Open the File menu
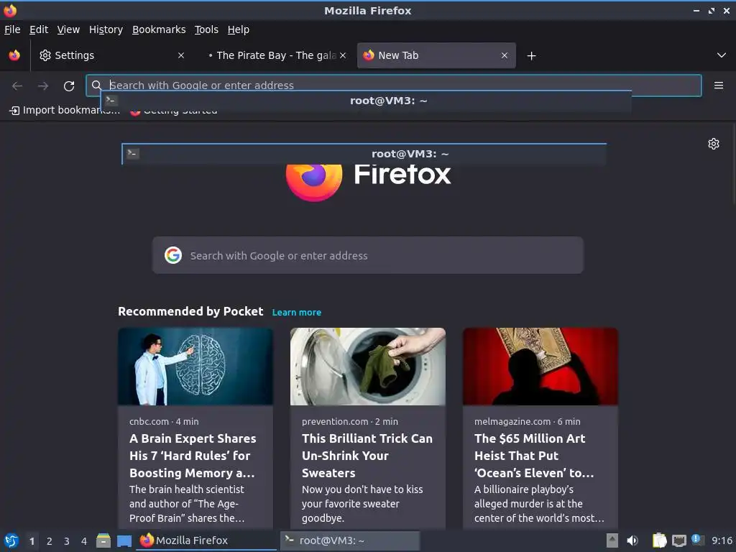The height and width of the screenshot is (552, 736). pos(12,29)
